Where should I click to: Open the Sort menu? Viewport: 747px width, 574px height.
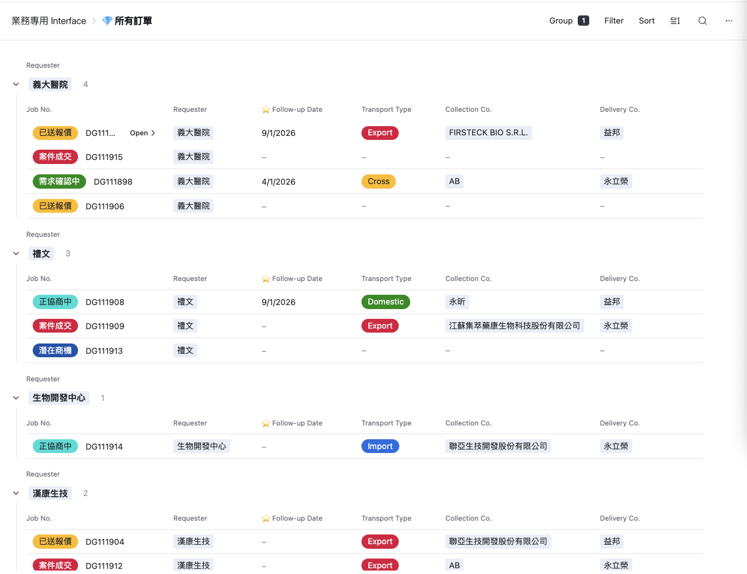pos(647,21)
